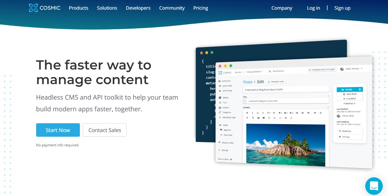The height and width of the screenshot is (196, 388).
Task: Open the quote dropdown in the editor
Action: point(286,113)
